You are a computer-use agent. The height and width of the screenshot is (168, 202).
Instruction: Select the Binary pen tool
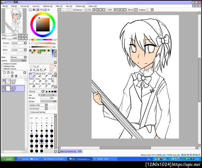point(38,85)
